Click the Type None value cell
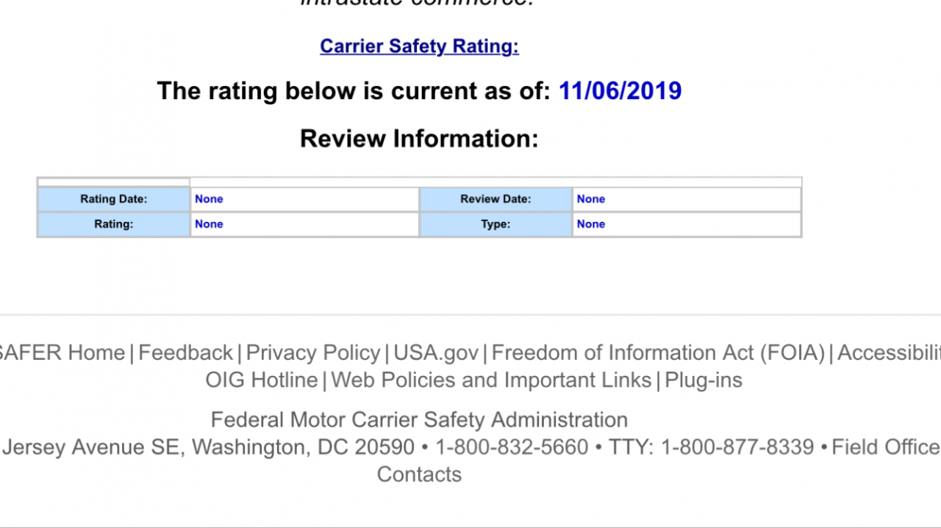Viewport: 941px width, 528px height. coord(687,224)
